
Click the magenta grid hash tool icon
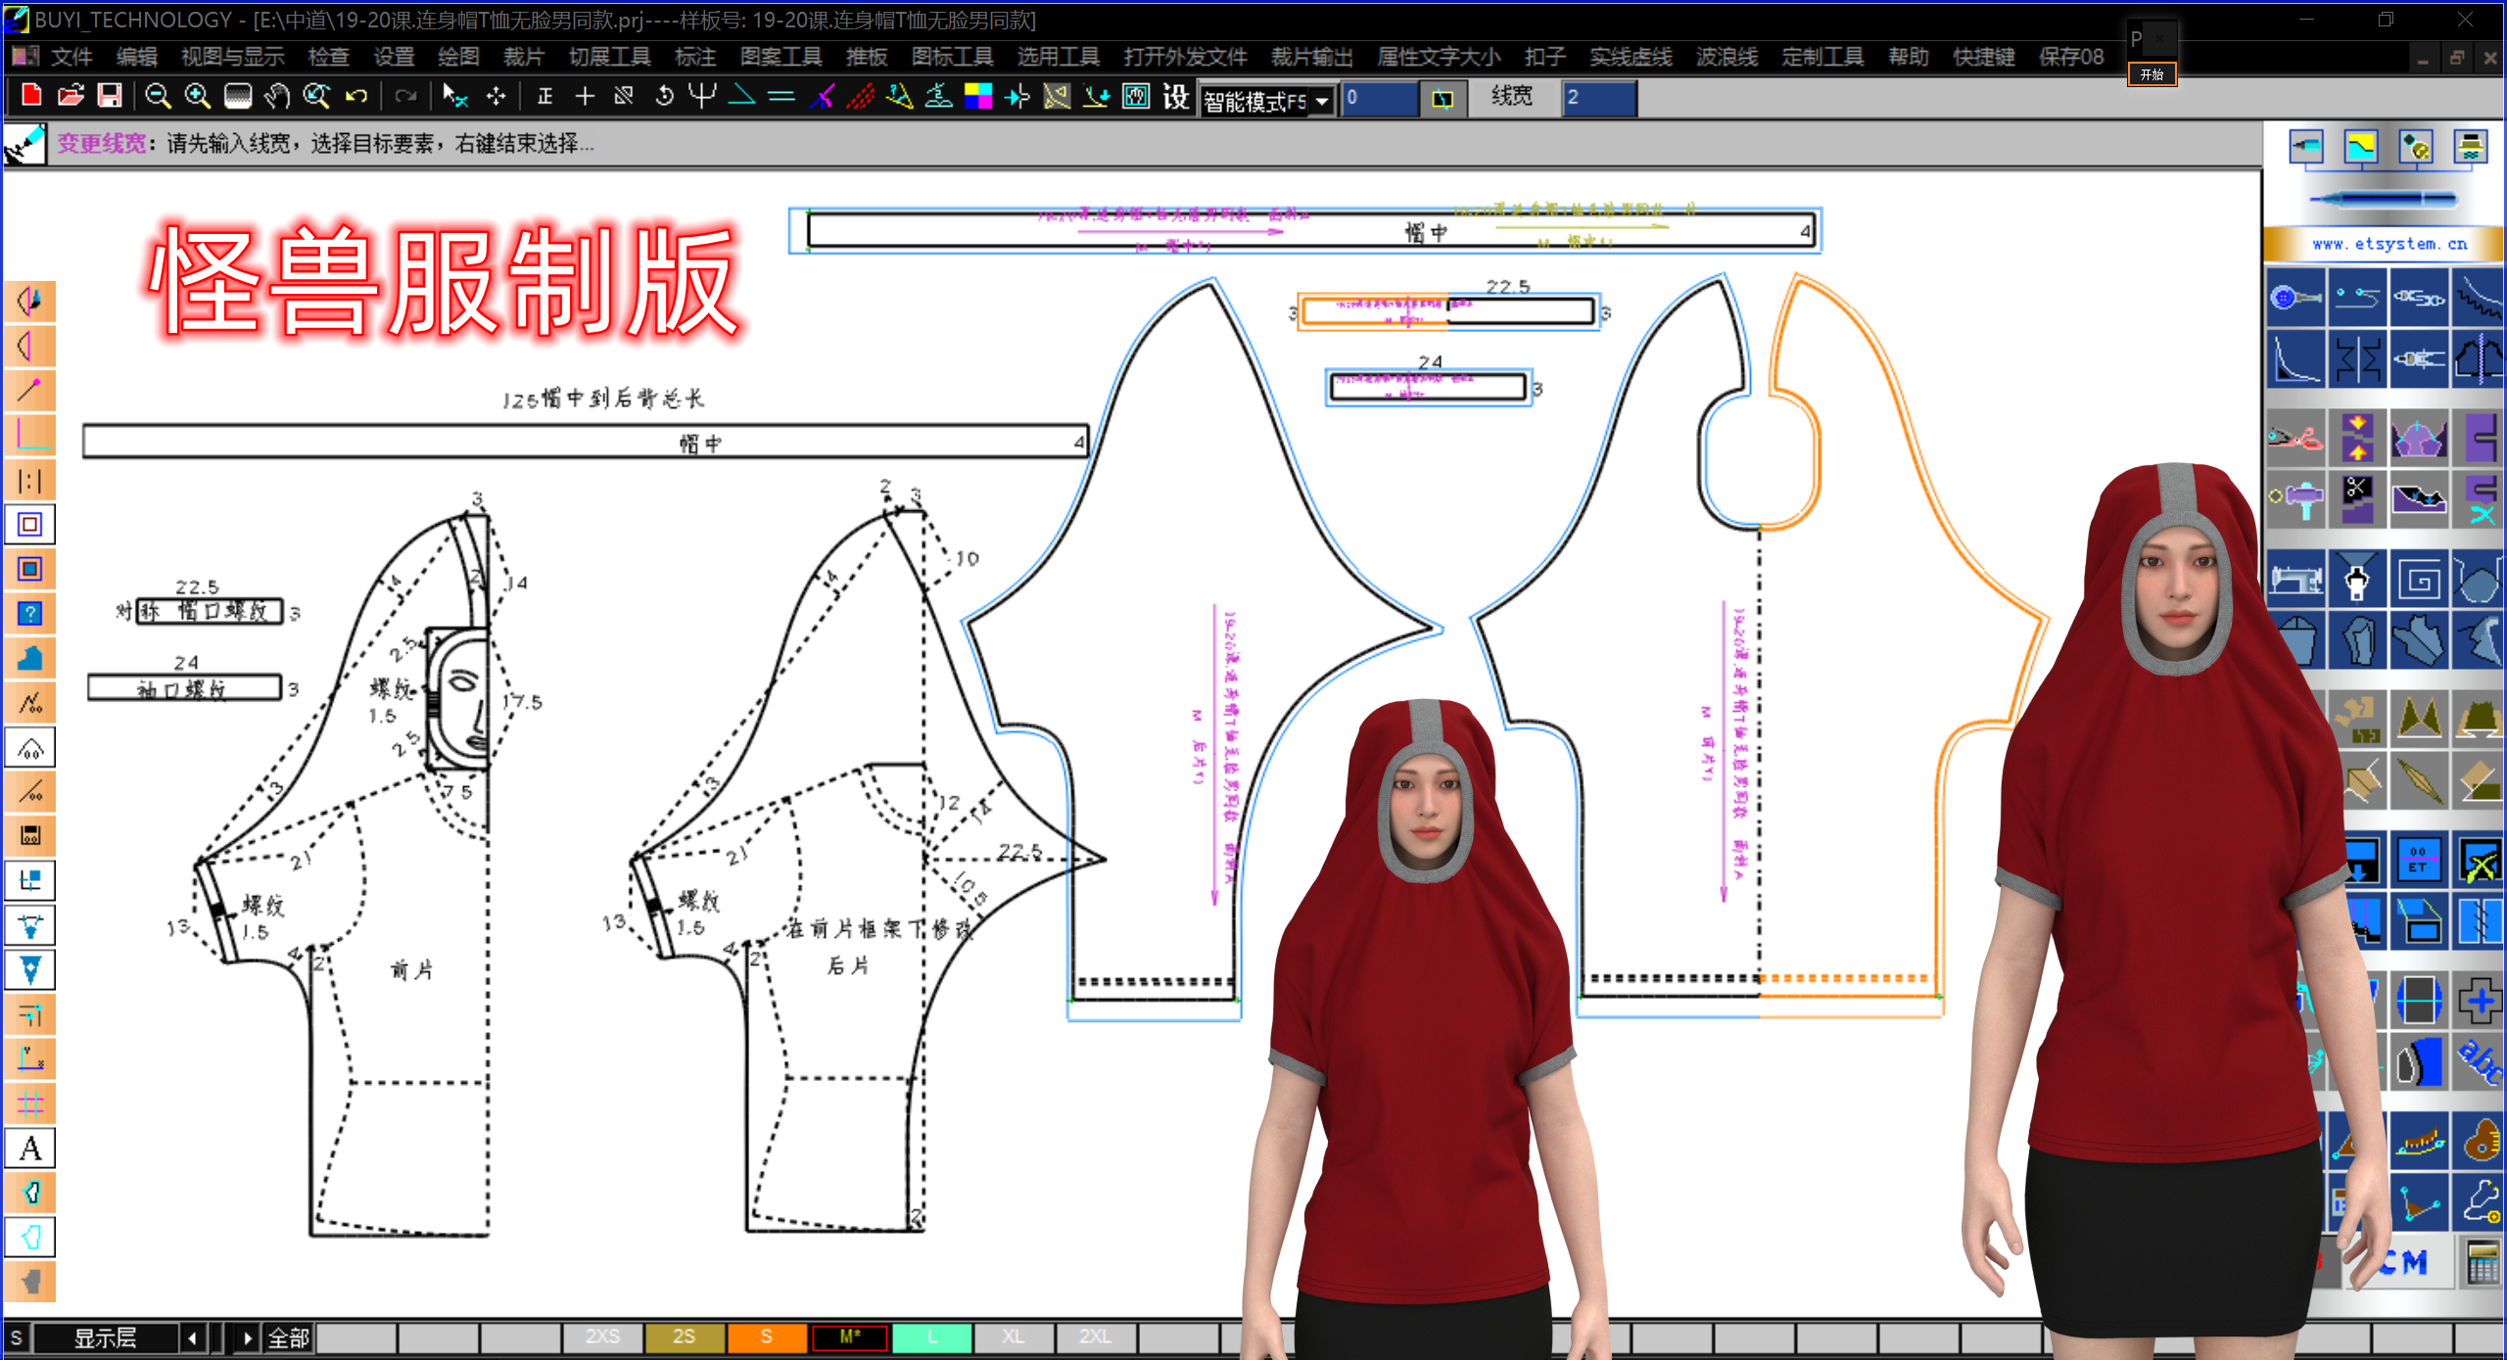coord(30,1103)
